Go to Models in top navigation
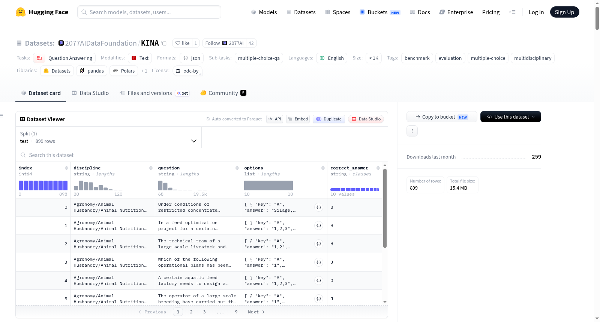The width and height of the screenshot is (600, 322). click(x=264, y=12)
